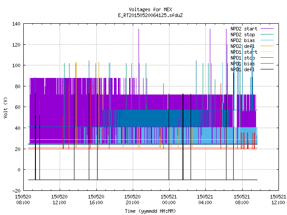This screenshot has height=215, width=287.
Task: Click the Time (yymmdd HH:MM) x-axis label
Action: [x=150, y=211]
